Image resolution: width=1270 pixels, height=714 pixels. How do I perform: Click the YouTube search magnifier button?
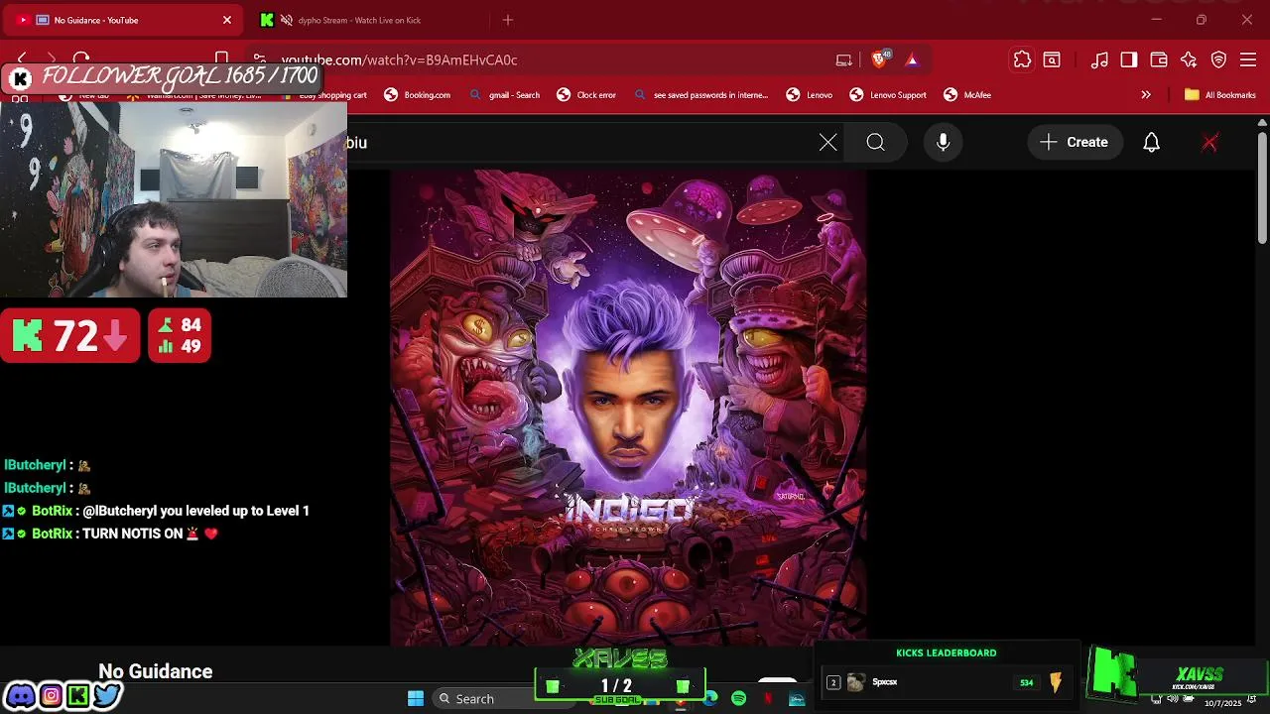(876, 143)
